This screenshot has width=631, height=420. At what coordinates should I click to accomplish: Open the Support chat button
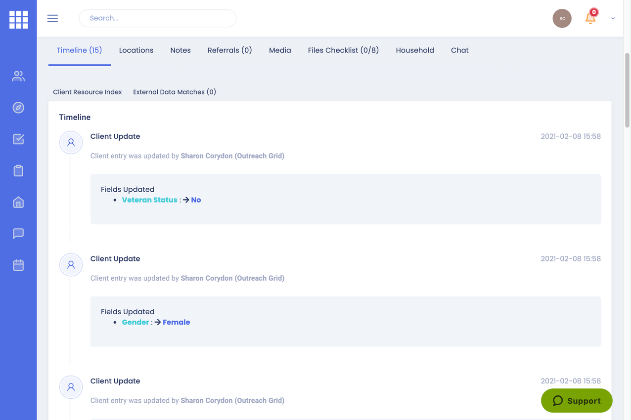(577, 401)
